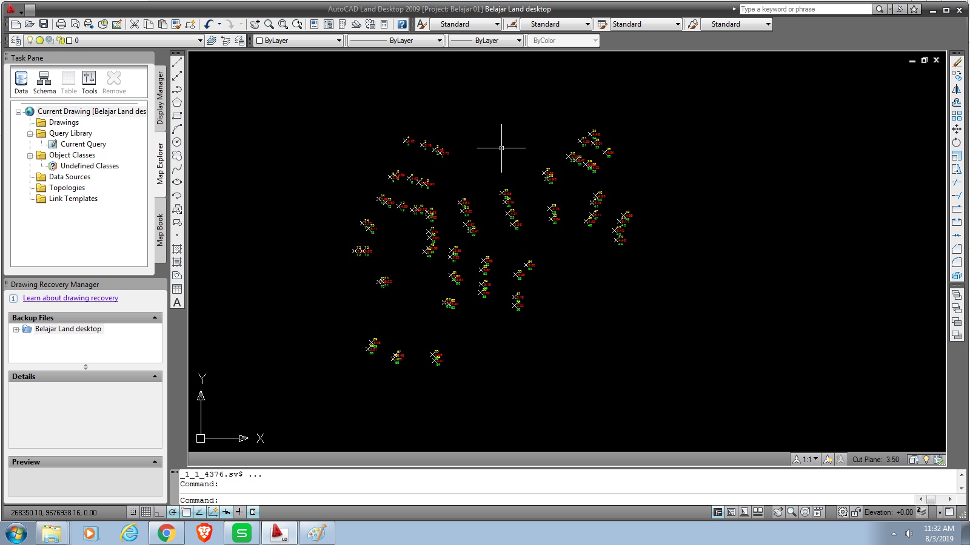Open the Map Book tab
Viewport: 970px width, 545px height.
pyautogui.click(x=160, y=230)
